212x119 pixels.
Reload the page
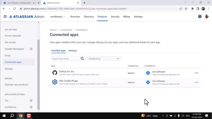pyautogui.click(x=14, y=9)
